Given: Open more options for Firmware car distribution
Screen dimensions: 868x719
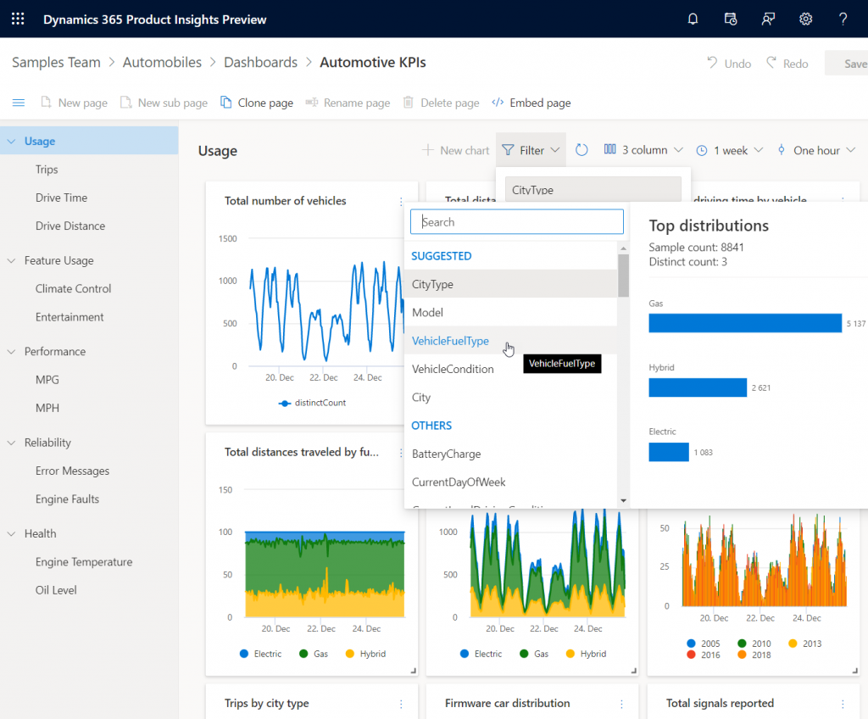Looking at the screenshot, I should [x=621, y=704].
